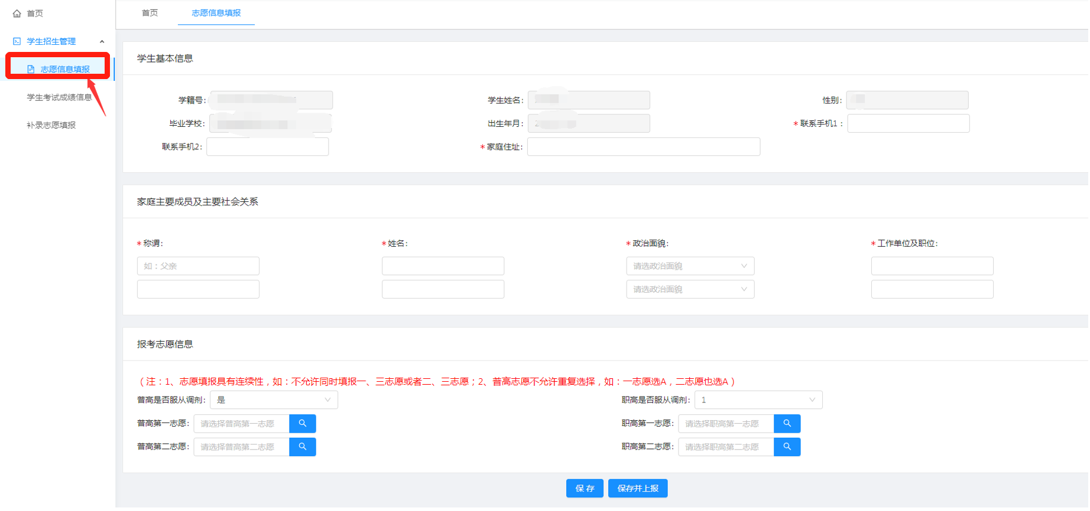
Task: Click the second-row 工作单位及职位 input
Action: pos(933,290)
